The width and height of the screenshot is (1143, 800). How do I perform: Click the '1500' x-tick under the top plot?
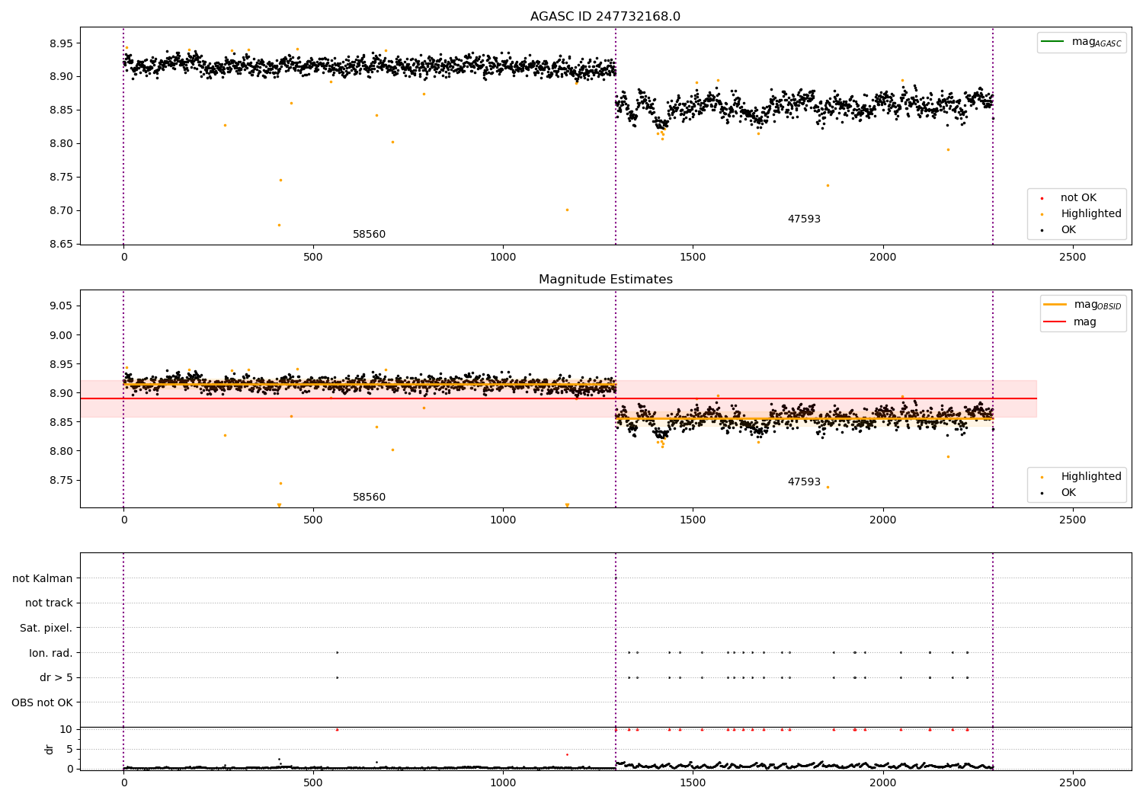pyautogui.click(x=693, y=257)
